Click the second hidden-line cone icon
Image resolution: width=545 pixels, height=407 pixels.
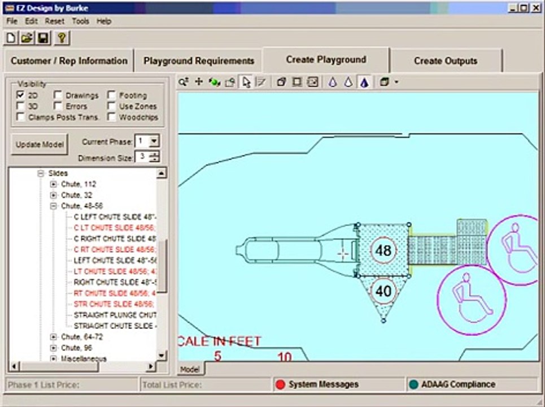[348, 83]
